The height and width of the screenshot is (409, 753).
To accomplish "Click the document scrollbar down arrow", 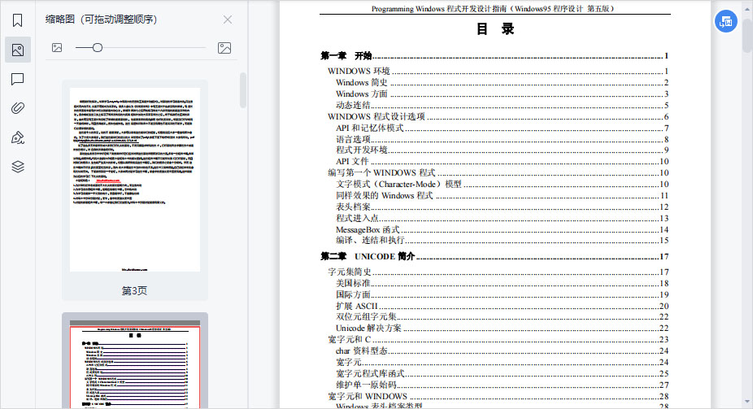I will coord(747,402).
